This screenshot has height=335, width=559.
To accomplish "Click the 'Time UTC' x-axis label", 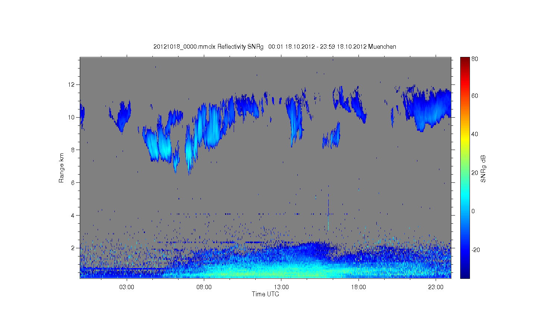I will [x=265, y=294].
